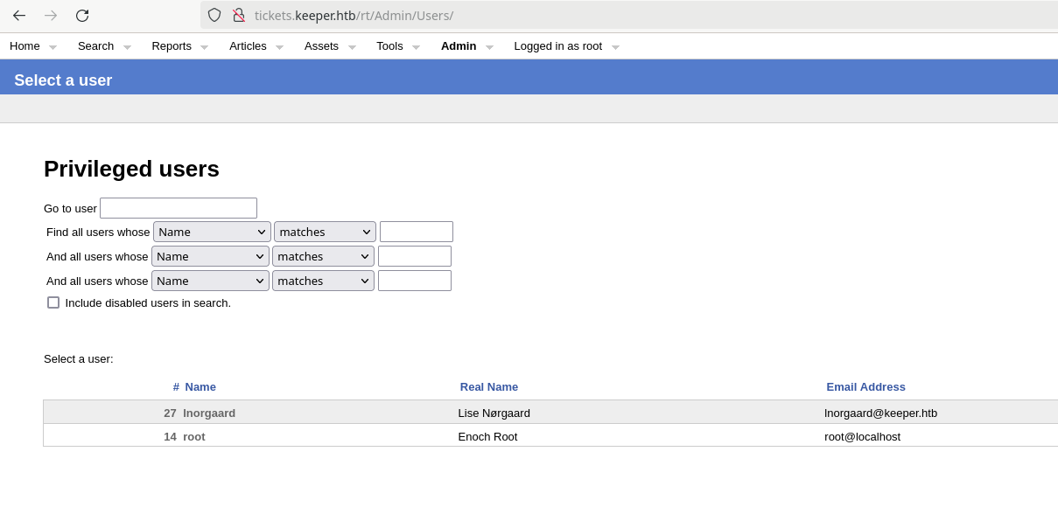Expand the arrow beside Reports
This screenshot has height=514, width=1058.
[x=204, y=47]
